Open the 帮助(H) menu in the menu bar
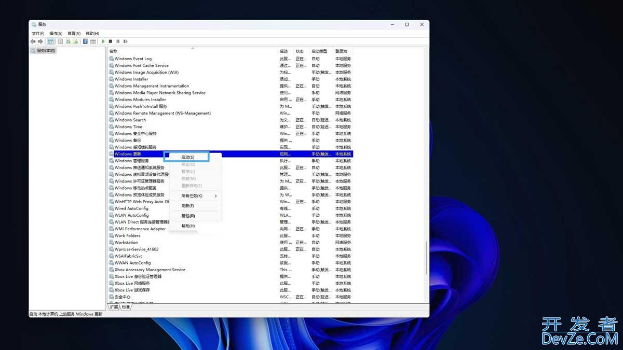 click(92, 33)
